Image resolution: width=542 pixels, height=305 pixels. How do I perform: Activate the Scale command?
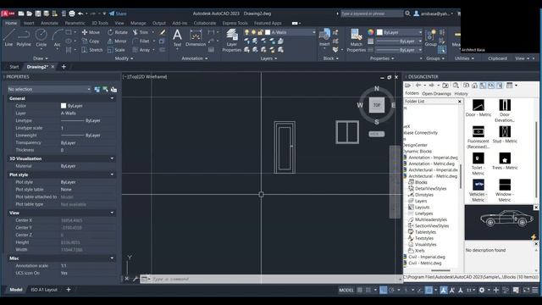(x=116, y=50)
